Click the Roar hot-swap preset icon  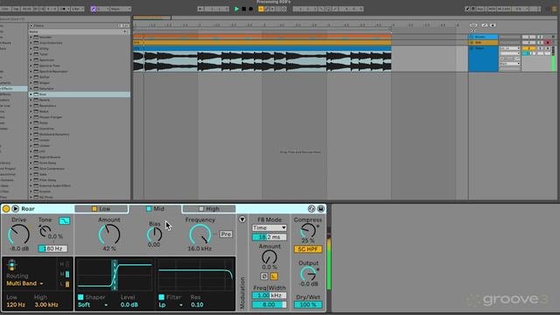(311, 208)
